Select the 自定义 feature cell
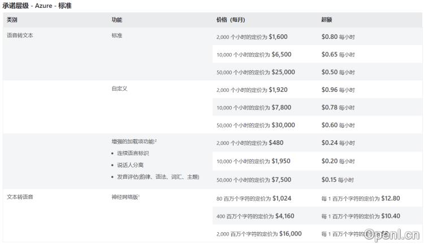The image size is (424, 244). [x=119, y=88]
